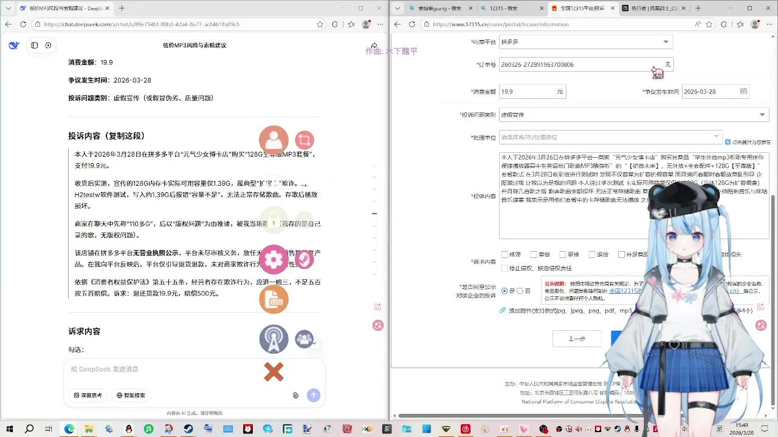Bookmark the DeepSeek page with star icon
778x437 pixels.
click(x=320, y=24)
